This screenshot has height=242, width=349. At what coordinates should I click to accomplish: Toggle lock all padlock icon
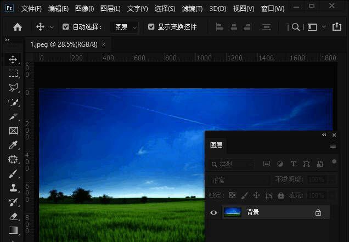click(x=281, y=195)
